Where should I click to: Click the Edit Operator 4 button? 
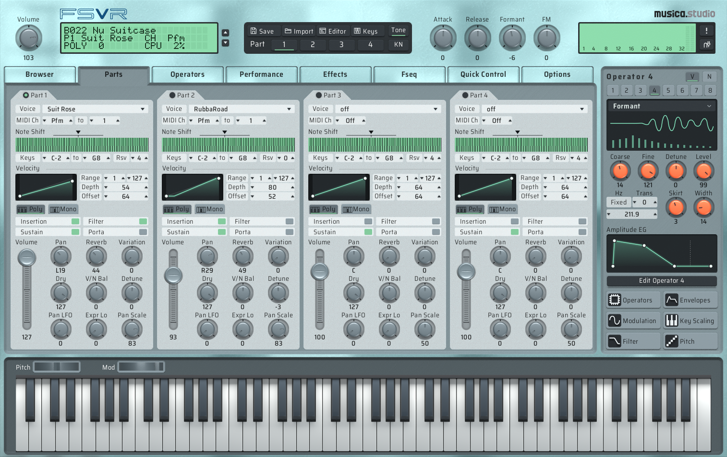pos(662,281)
